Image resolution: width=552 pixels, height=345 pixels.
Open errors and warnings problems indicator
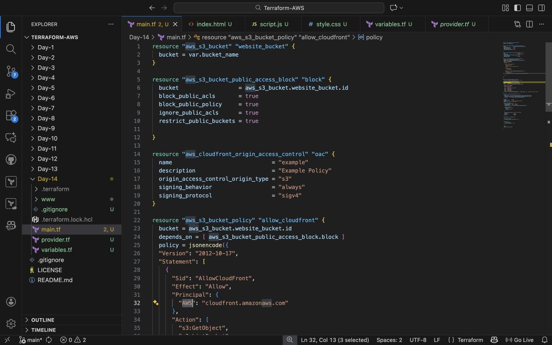tap(73, 340)
